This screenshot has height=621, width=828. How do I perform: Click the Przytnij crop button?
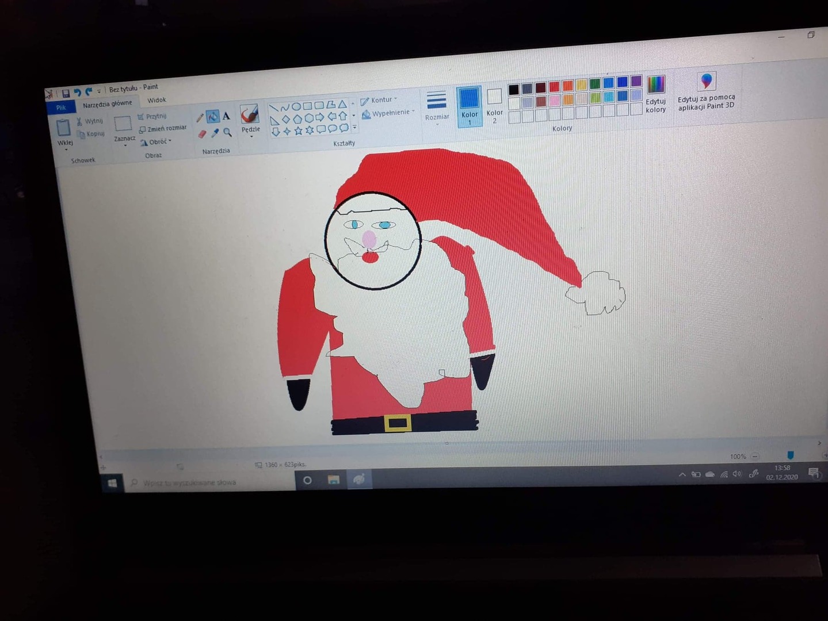(x=152, y=116)
